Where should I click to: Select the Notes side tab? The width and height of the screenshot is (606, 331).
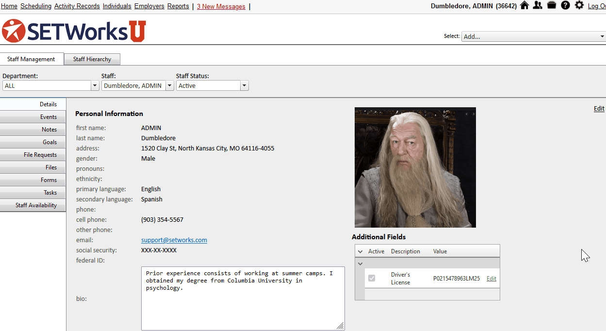pos(33,130)
